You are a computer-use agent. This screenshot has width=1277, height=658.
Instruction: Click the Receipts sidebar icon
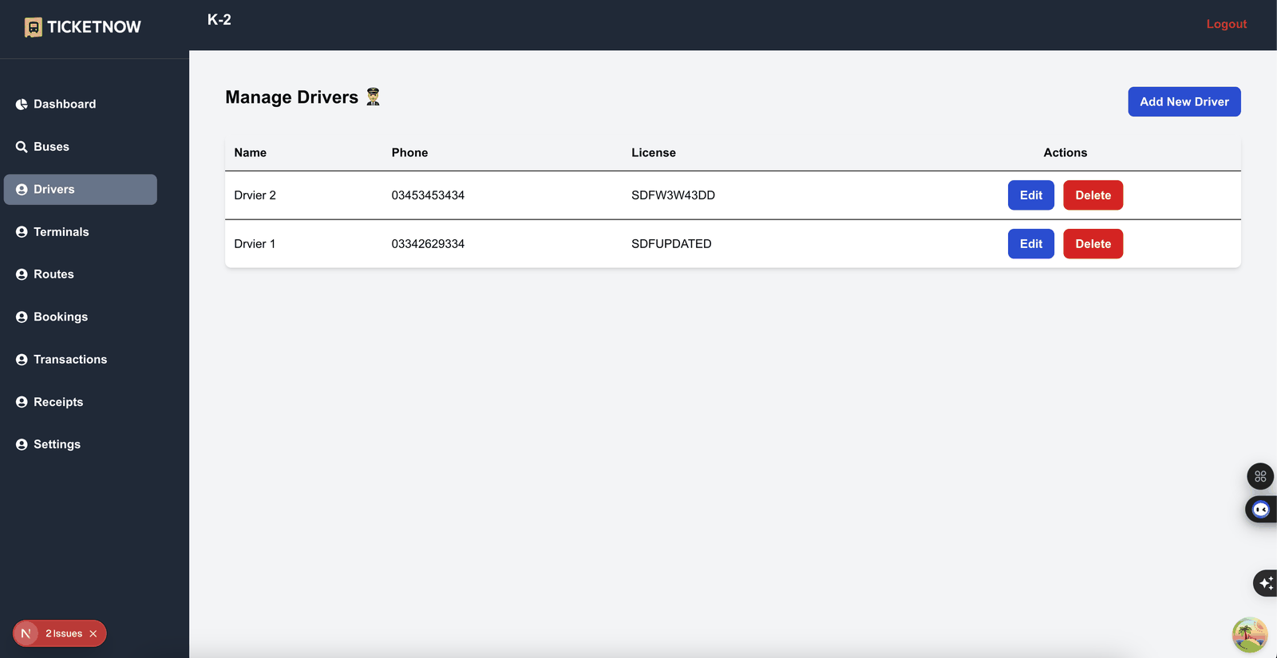click(22, 402)
